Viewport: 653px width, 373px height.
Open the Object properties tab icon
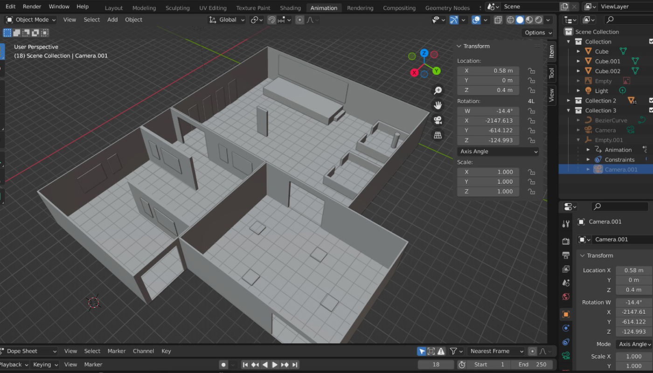(x=566, y=314)
